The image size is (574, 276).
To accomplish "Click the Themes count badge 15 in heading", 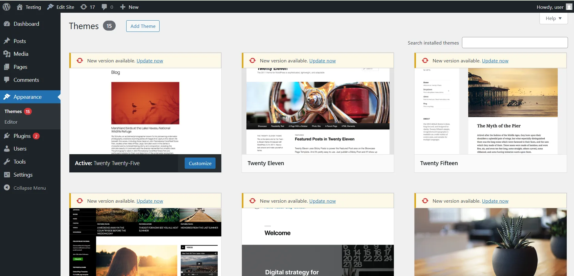I will pos(109,26).
